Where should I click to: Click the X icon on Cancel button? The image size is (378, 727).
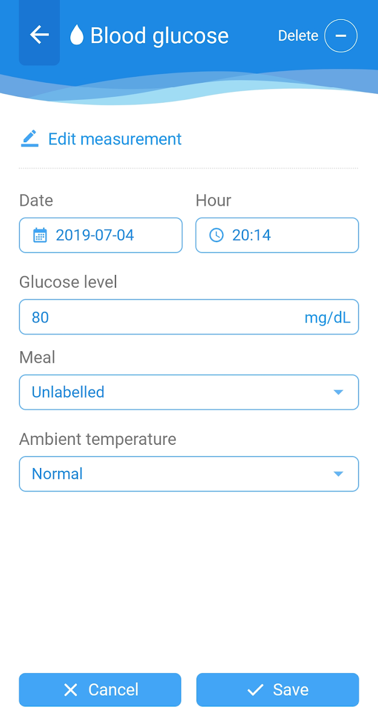pyautogui.click(x=71, y=690)
